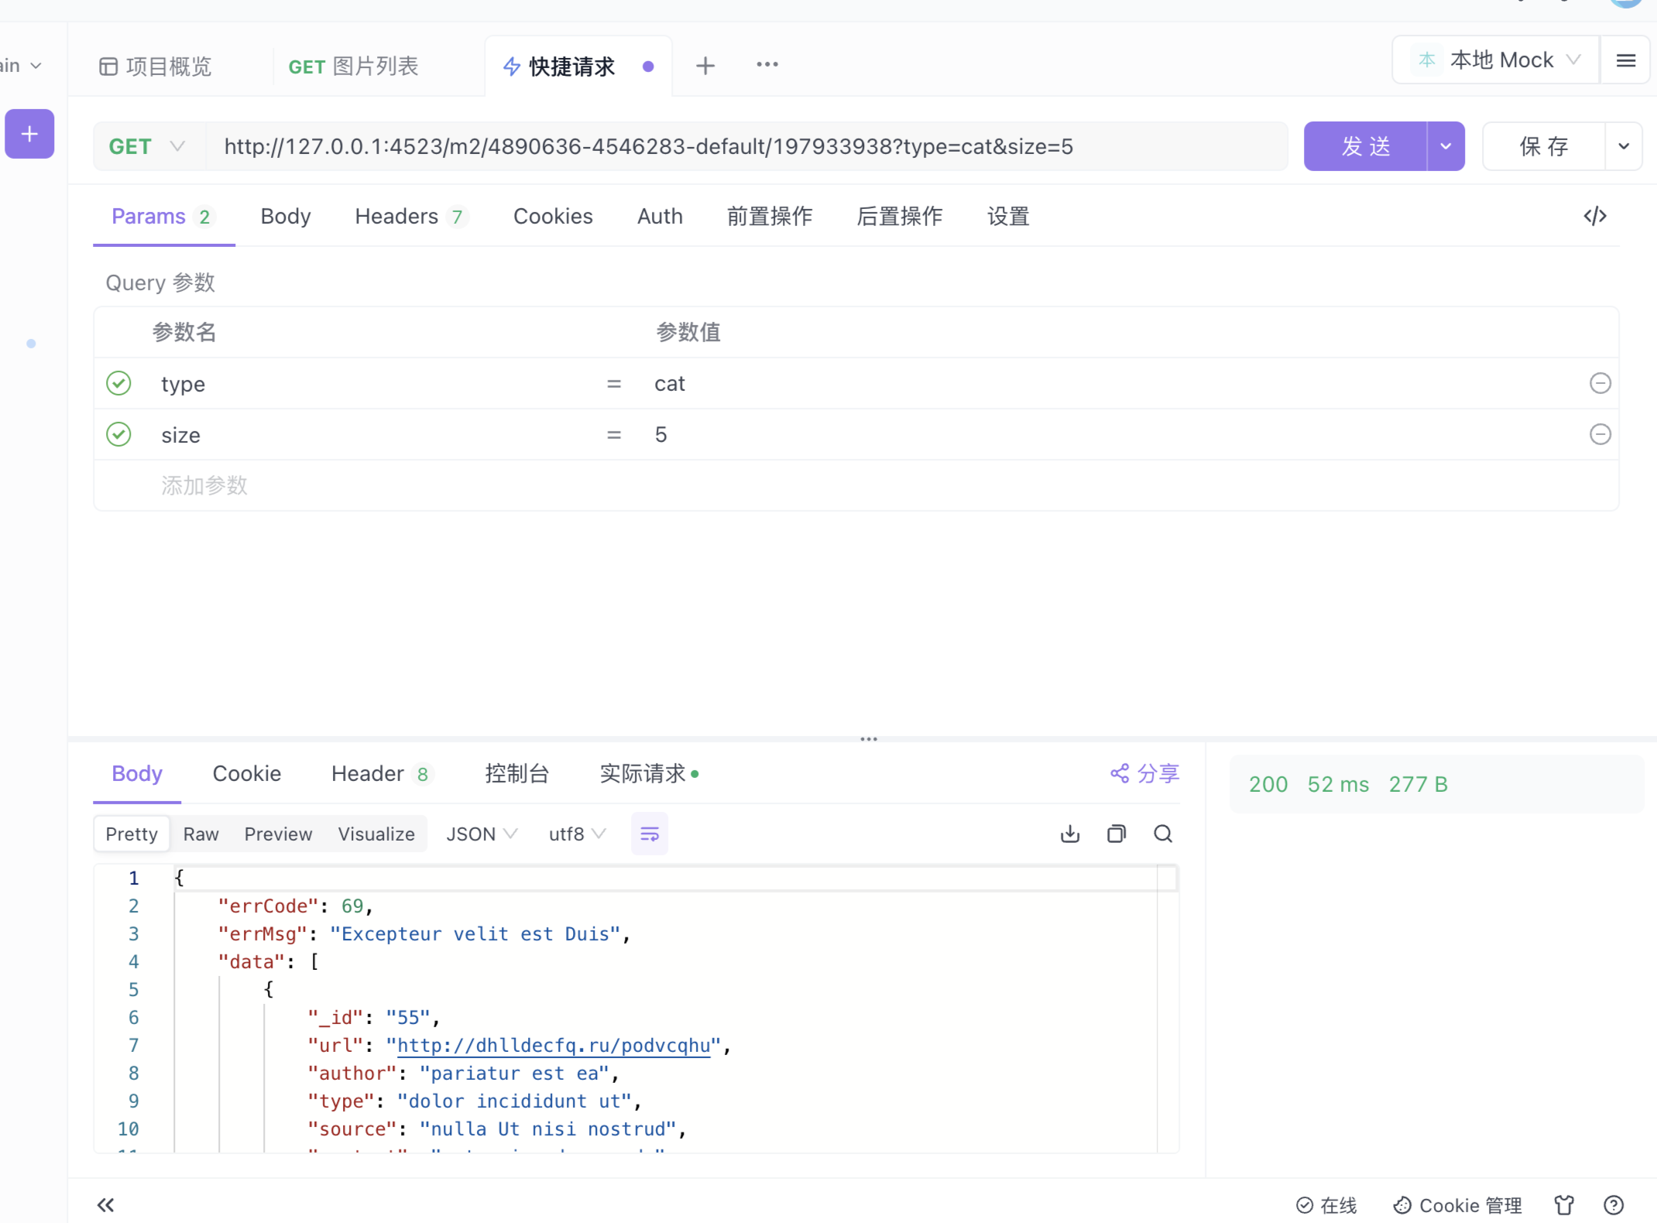Switch response view to Raw

point(201,834)
